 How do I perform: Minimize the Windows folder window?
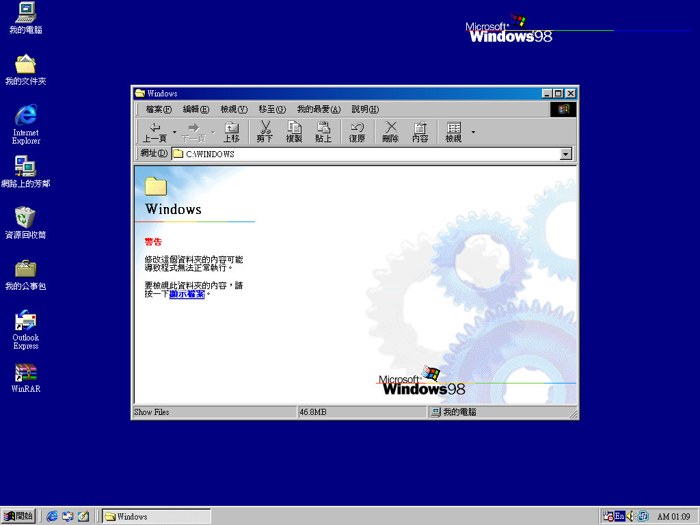(548, 93)
